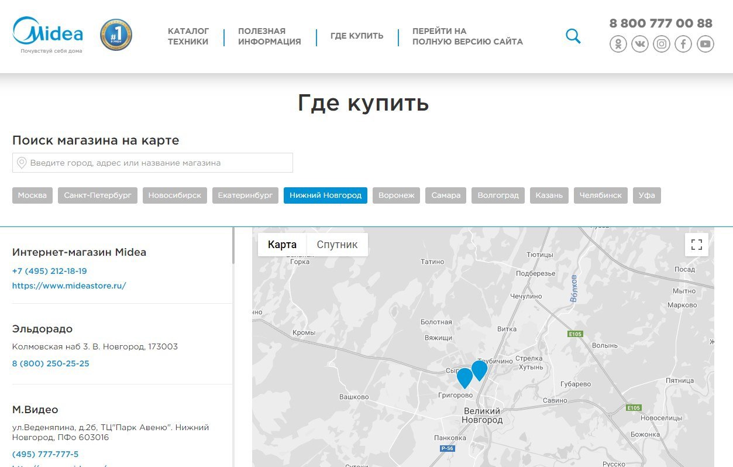Click the Хутынь label on map

(531, 368)
